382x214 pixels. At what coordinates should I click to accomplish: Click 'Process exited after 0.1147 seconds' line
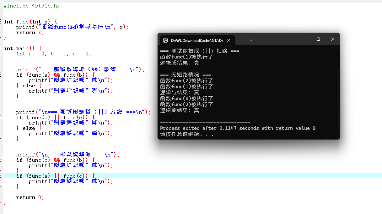[x=238, y=128]
